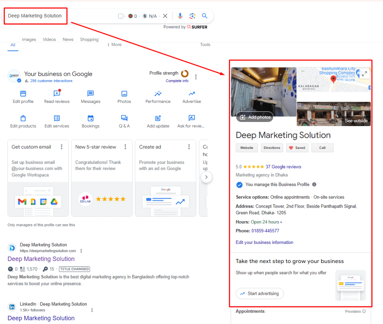Image resolution: width=383 pixels, height=324 pixels.
Task: Open Advertise trend arrow icon
Action: 192,94
